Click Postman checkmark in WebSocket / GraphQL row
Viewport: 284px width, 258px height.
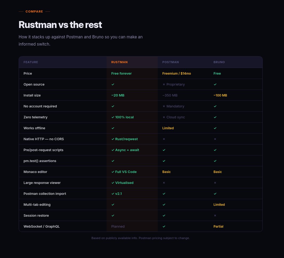point(164,227)
